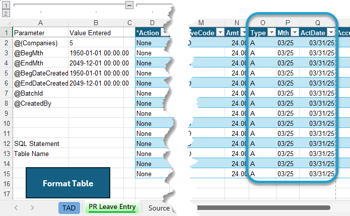Open the Type column filter dropdown

pos(271,33)
